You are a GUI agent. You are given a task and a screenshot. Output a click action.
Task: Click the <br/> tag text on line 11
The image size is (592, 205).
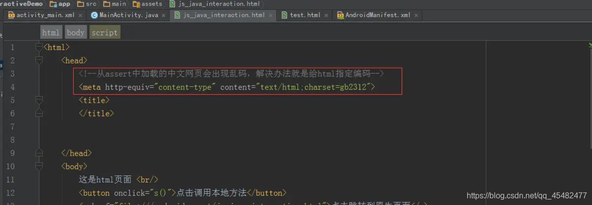[x=147, y=179]
